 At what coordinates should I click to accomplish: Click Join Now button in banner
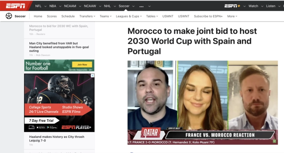click(82, 64)
